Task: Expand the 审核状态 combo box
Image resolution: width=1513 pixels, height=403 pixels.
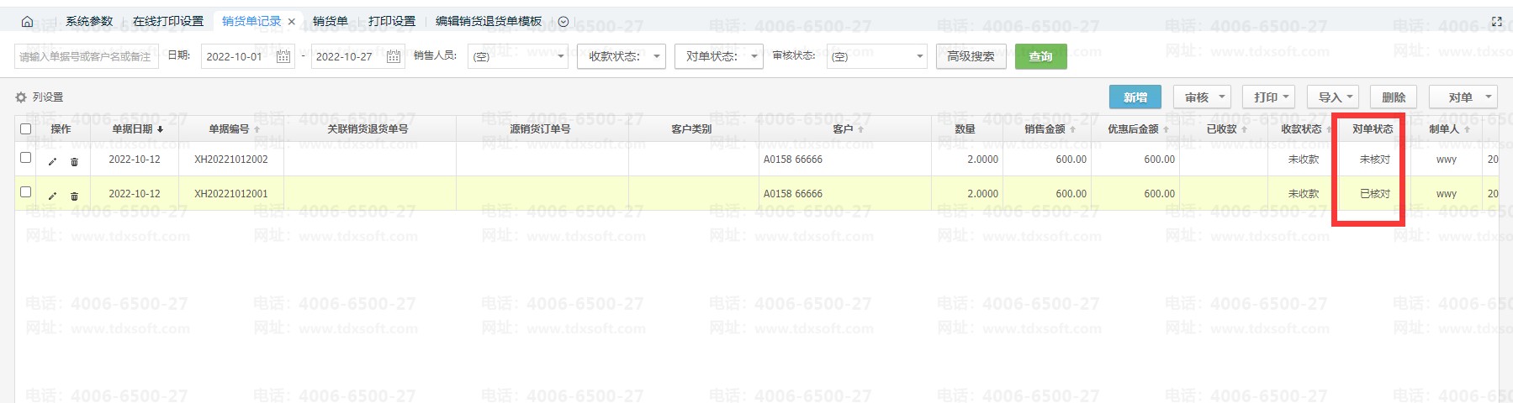Action: tap(876, 57)
